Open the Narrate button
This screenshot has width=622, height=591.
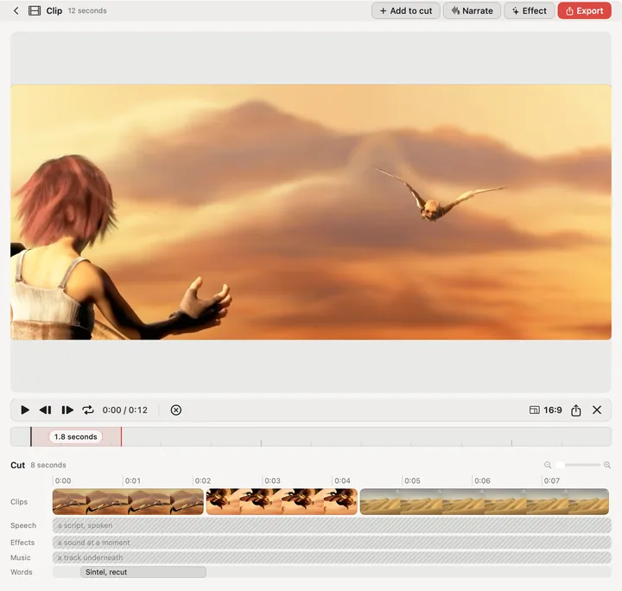[472, 10]
